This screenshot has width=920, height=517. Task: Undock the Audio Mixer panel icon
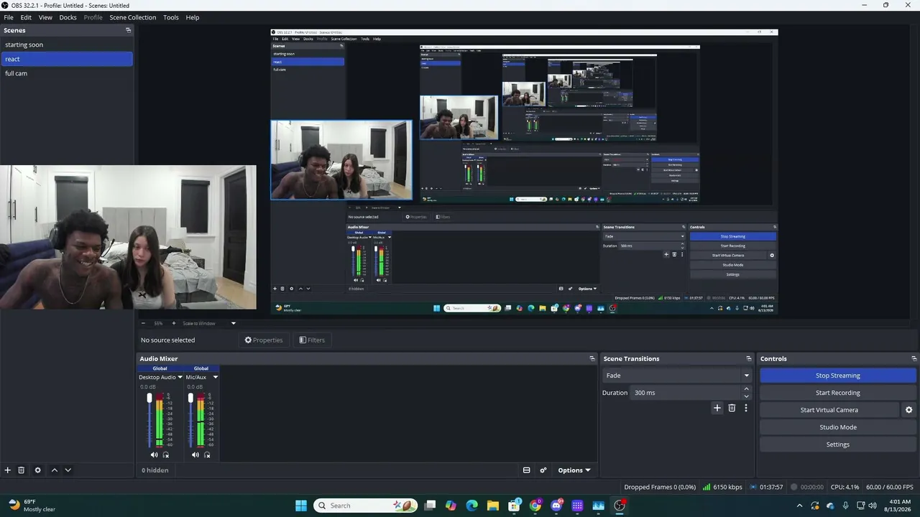[x=592, y=358]
